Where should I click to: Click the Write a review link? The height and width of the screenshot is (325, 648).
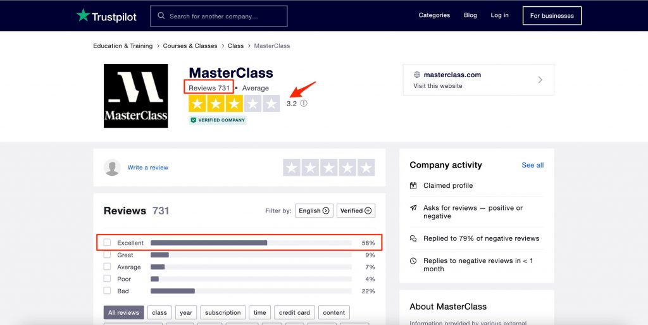point(148,168)
